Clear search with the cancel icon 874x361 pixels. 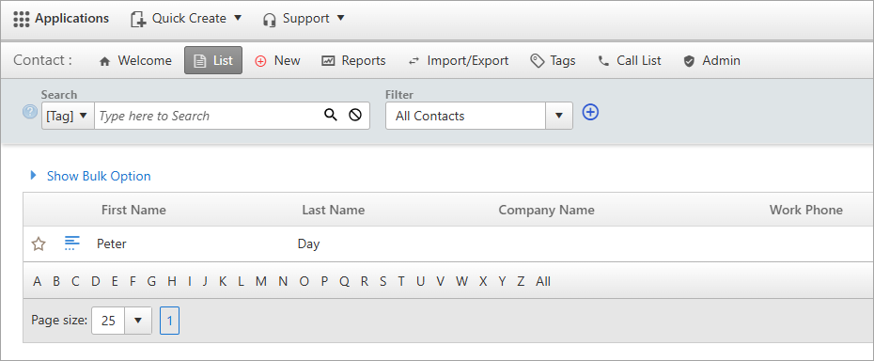click(x=355, y=116)
